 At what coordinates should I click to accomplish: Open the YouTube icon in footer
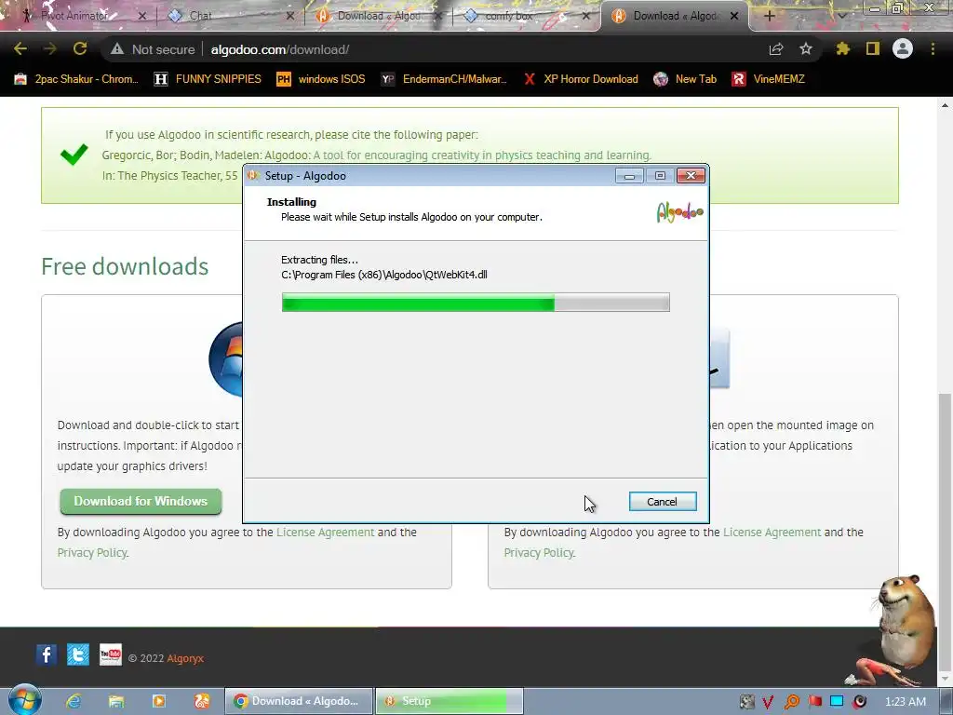tap(111, 654)
